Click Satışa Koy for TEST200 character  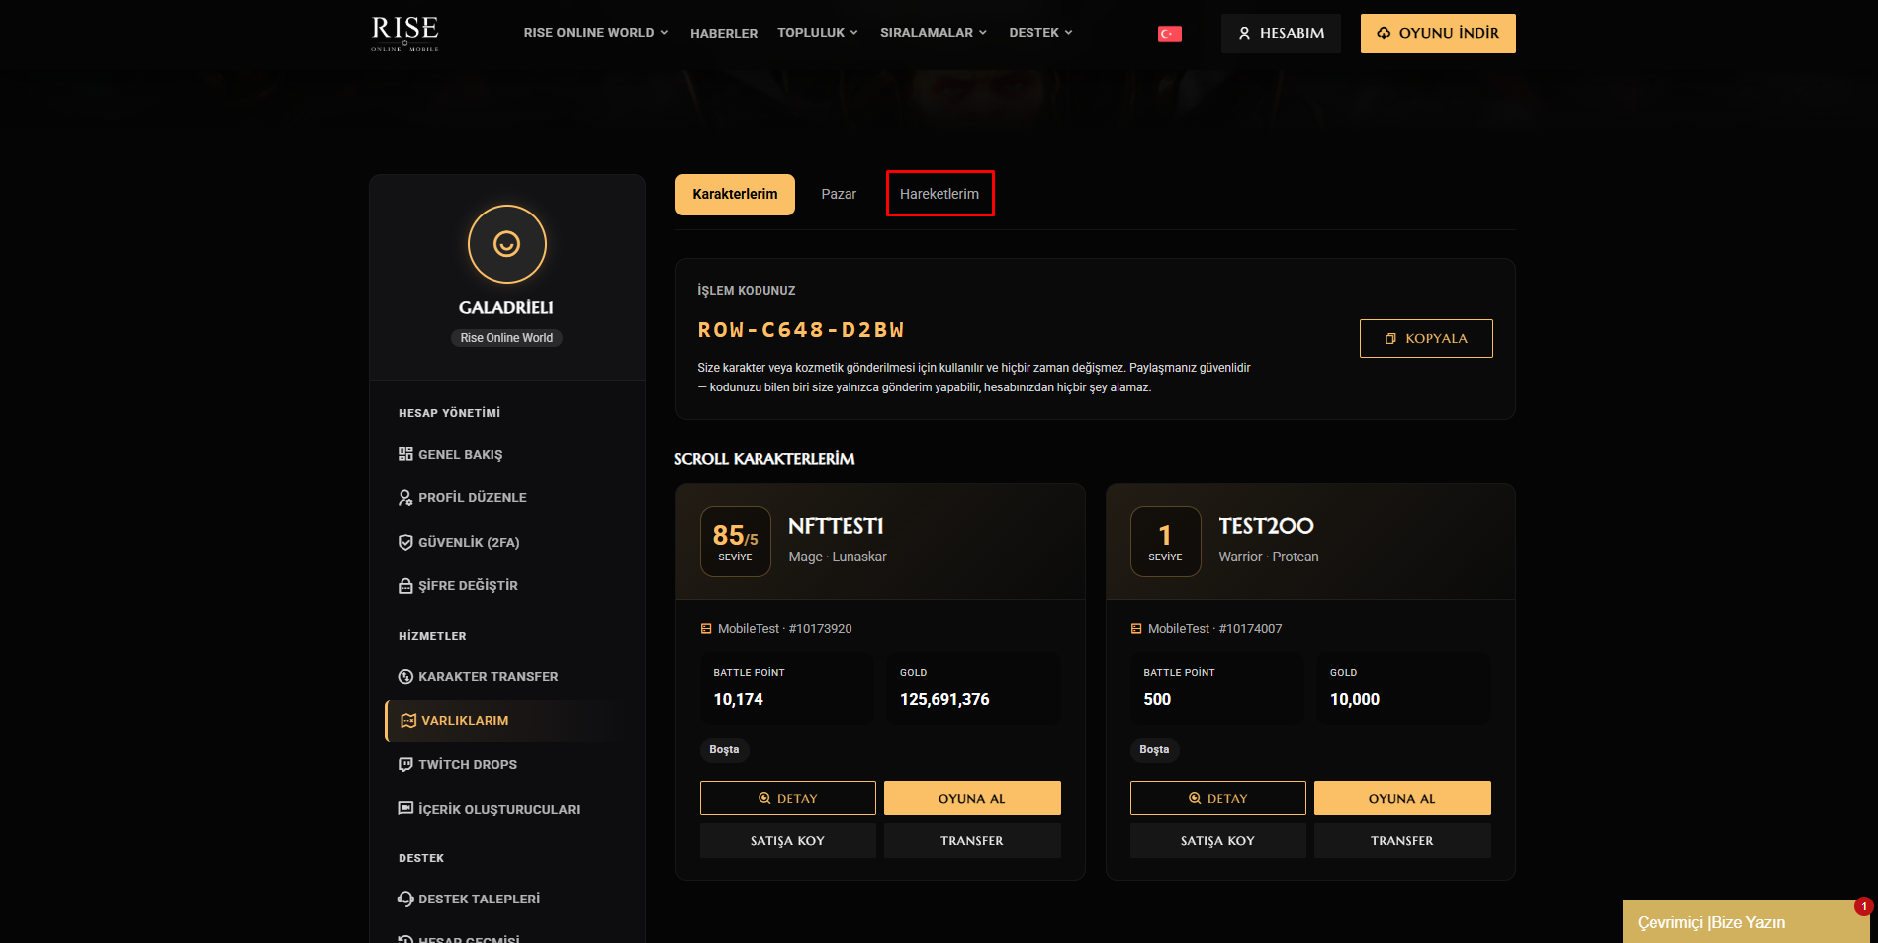tap(1217, 841)
